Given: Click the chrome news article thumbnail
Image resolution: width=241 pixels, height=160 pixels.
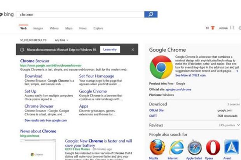Looking at the screenshot, I should click(x=38, y=150).
